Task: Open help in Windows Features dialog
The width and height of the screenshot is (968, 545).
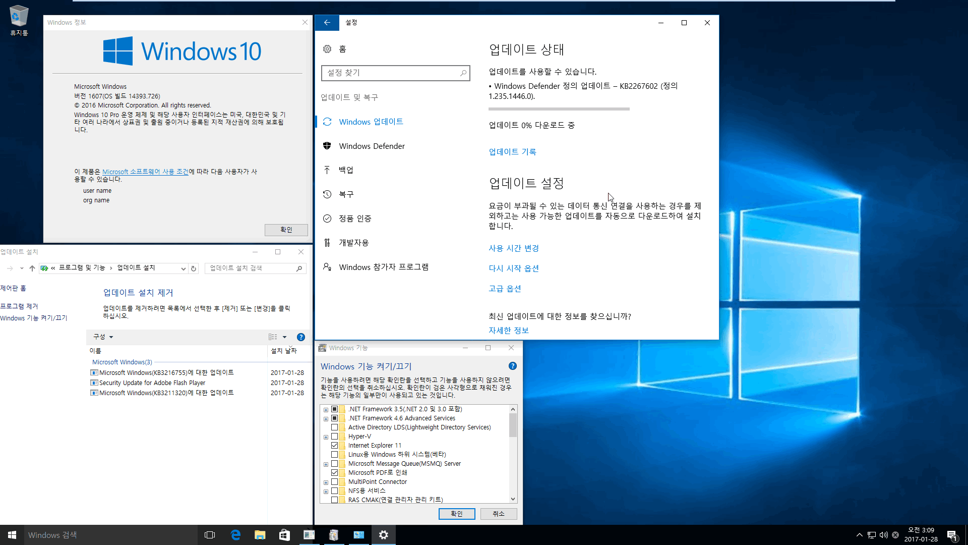Action: 513,366
